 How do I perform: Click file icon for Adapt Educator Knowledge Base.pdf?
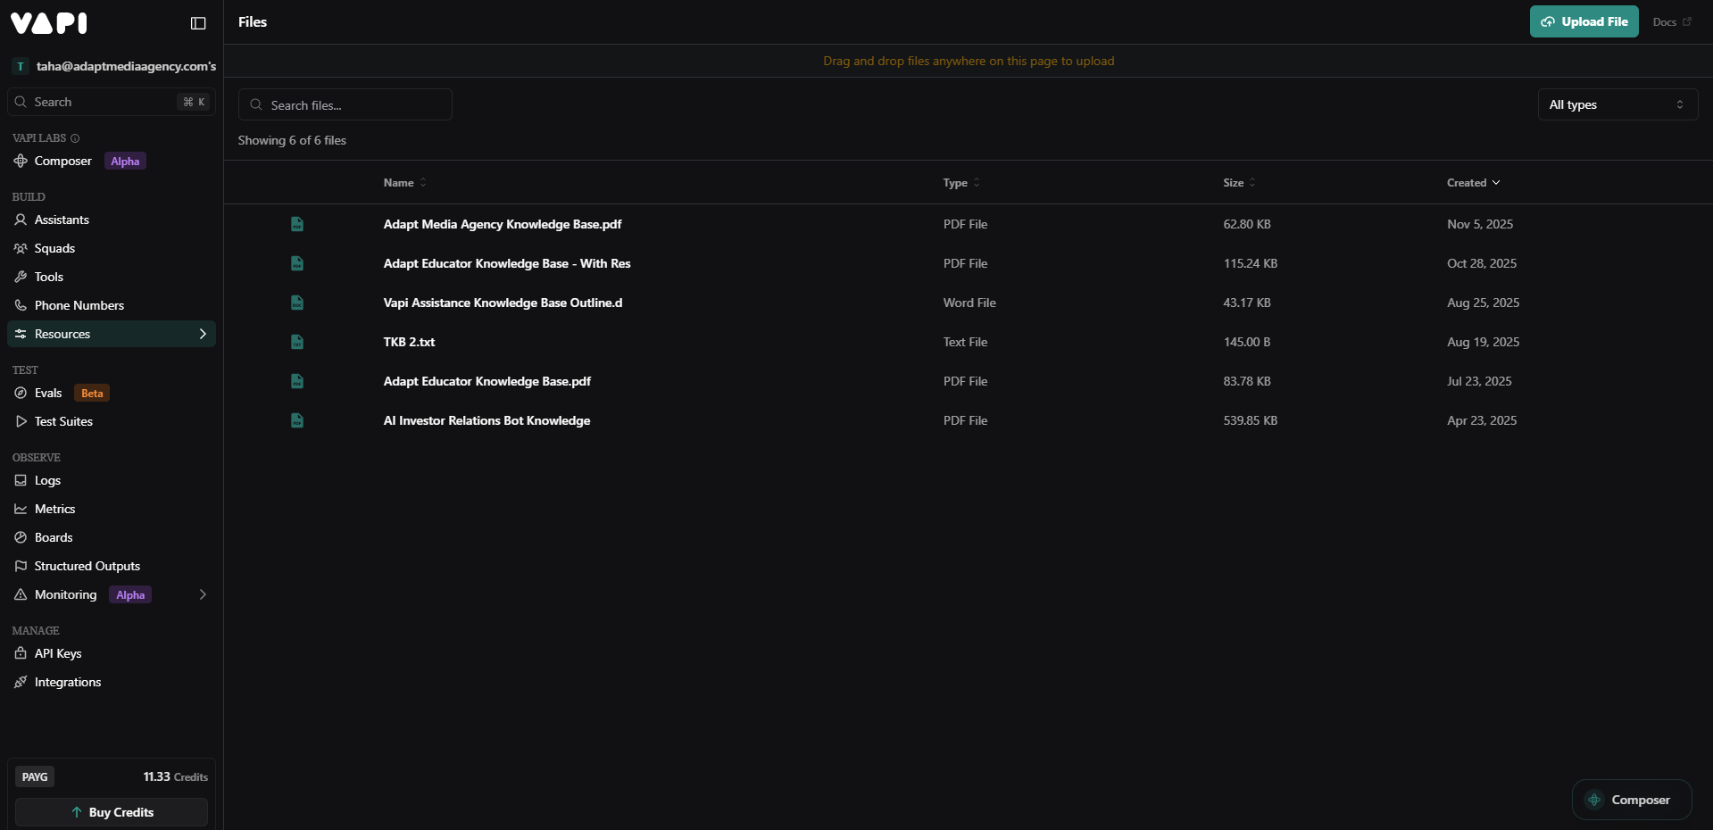point(297,381)
